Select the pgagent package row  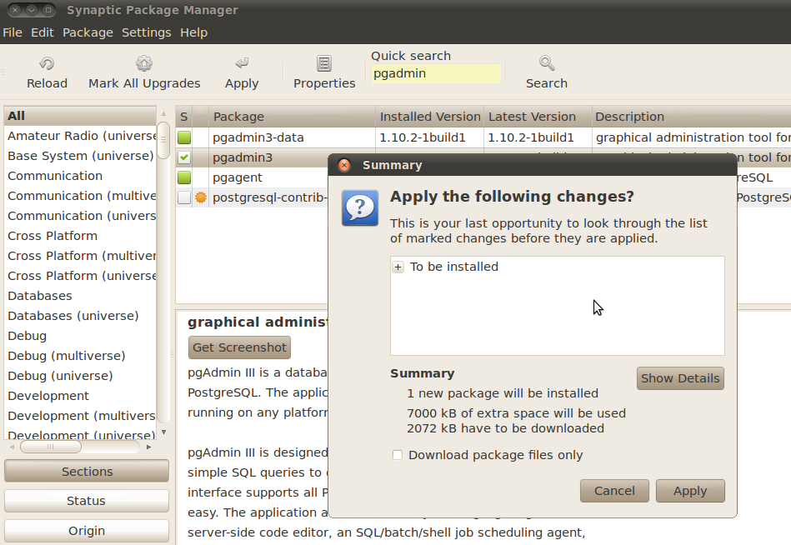pyautogui.click(x=253, y=177)
